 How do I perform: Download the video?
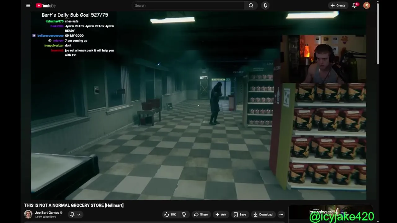(263, 214)
